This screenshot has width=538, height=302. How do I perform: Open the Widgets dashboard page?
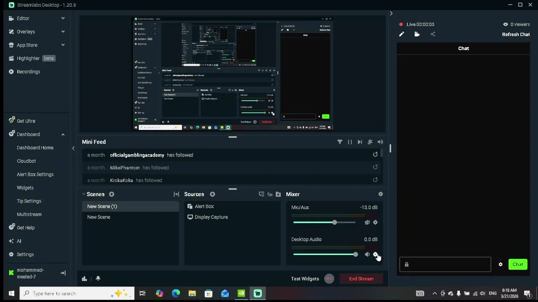(x=25, y=188)
